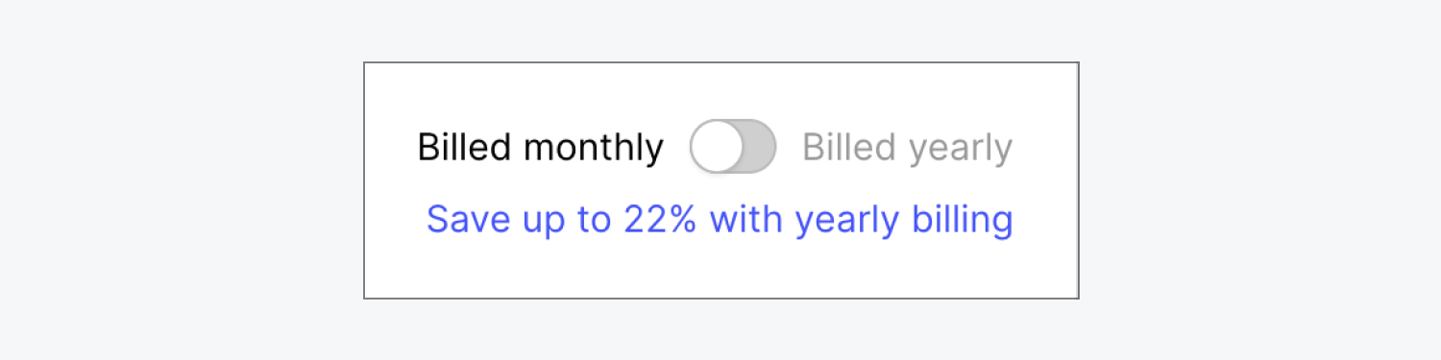The image size is (1441, 360).
Task: Click the word "monthly" beside the switch
Action: (x=593, y=148)
